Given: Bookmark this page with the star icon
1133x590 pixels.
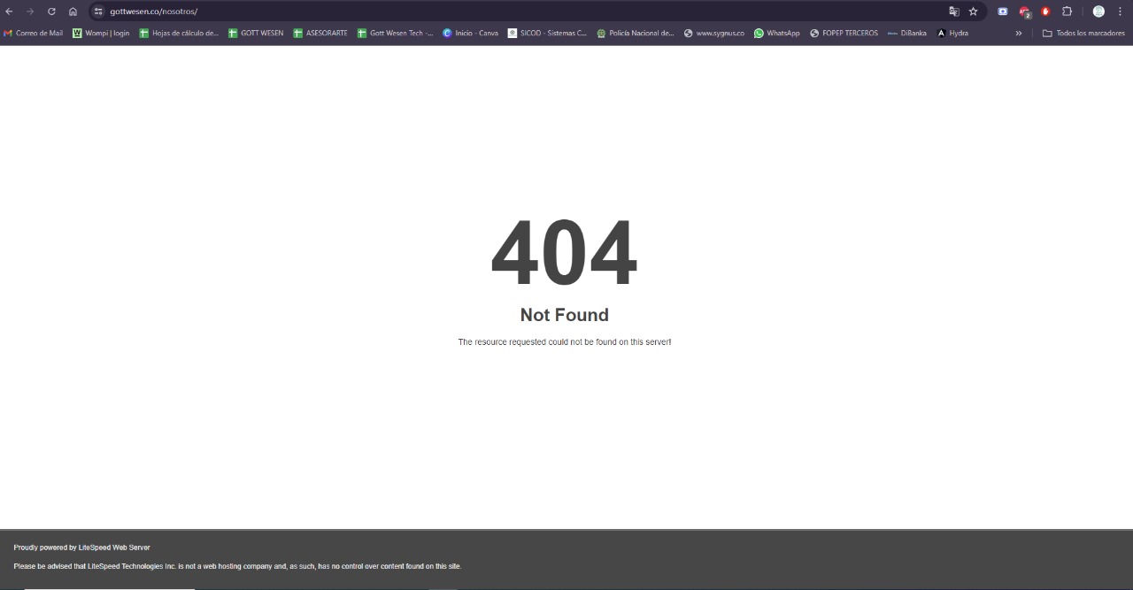Looking at the screenshot, I should point(973,11).
